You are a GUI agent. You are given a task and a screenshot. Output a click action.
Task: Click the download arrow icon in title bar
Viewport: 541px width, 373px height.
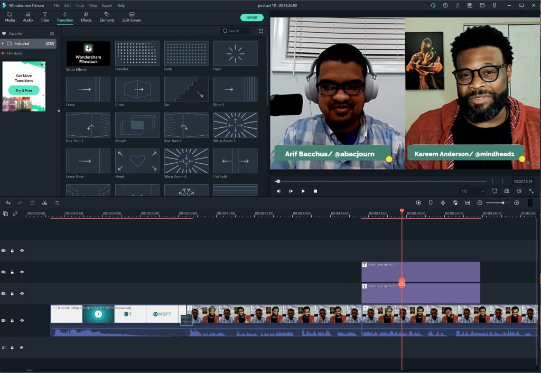tap(495, 5)
